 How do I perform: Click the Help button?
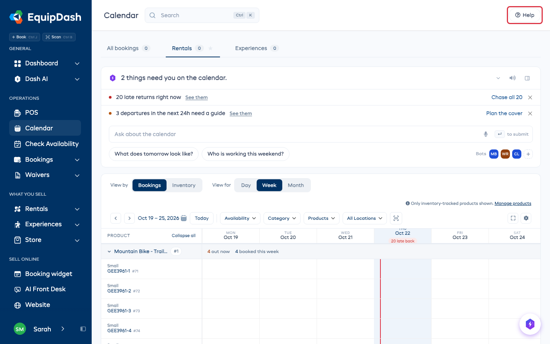(525, 15)
